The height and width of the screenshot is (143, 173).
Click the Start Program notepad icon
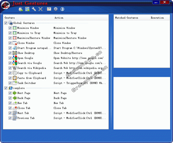point(15,48)
